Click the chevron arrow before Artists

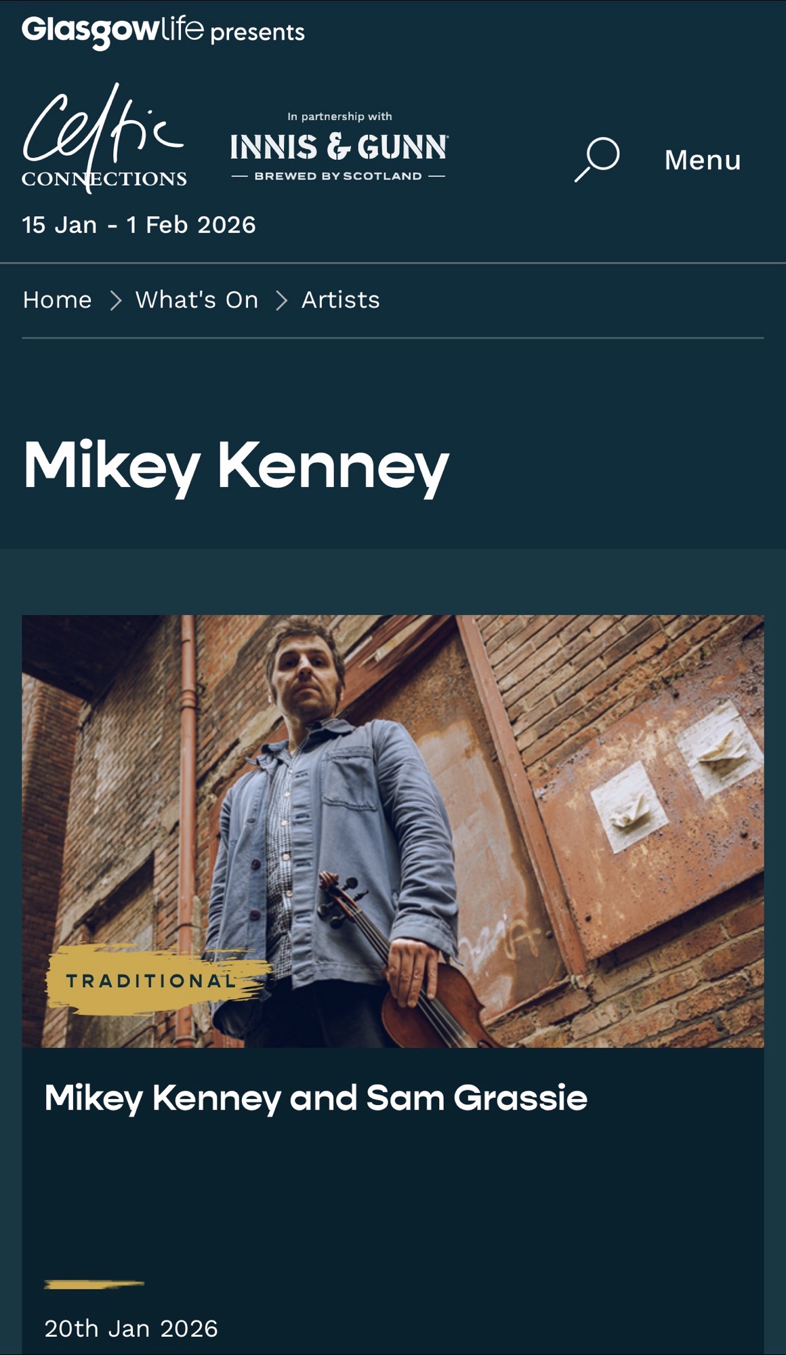pos(281,300)
